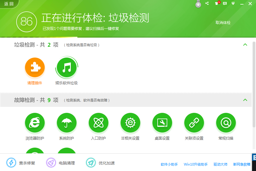The height and width of the screenshot is (171, 256).
Task: Click the medal achievement icon
Action: point(198,4)
